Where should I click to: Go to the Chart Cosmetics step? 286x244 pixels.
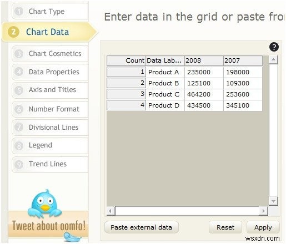(51, 54)
